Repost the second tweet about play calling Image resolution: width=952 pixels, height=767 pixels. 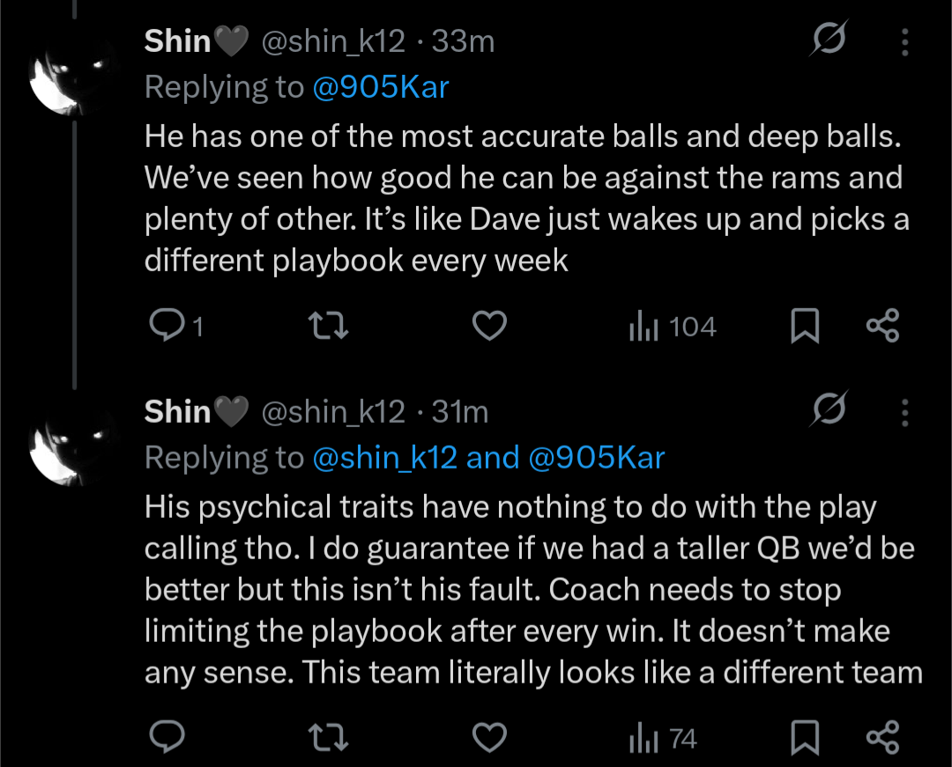331,738
